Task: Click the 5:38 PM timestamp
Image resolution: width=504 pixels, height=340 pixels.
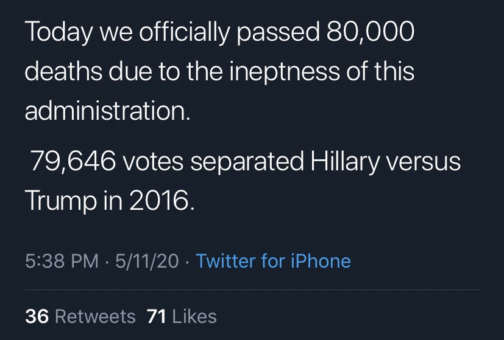Action: coord(62,262)
